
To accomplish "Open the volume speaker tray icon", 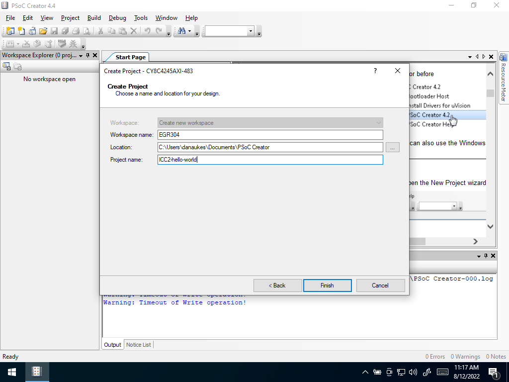I will coord(413,372).
